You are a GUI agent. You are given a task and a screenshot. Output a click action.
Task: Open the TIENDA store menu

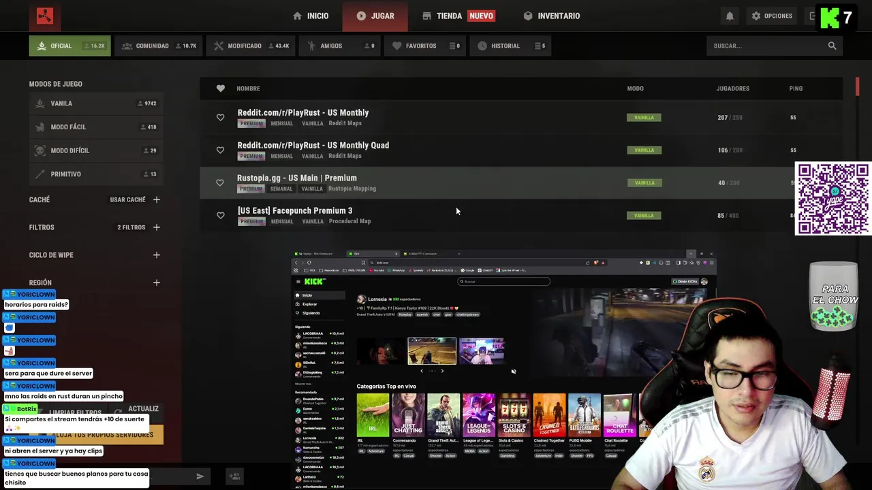458,16
